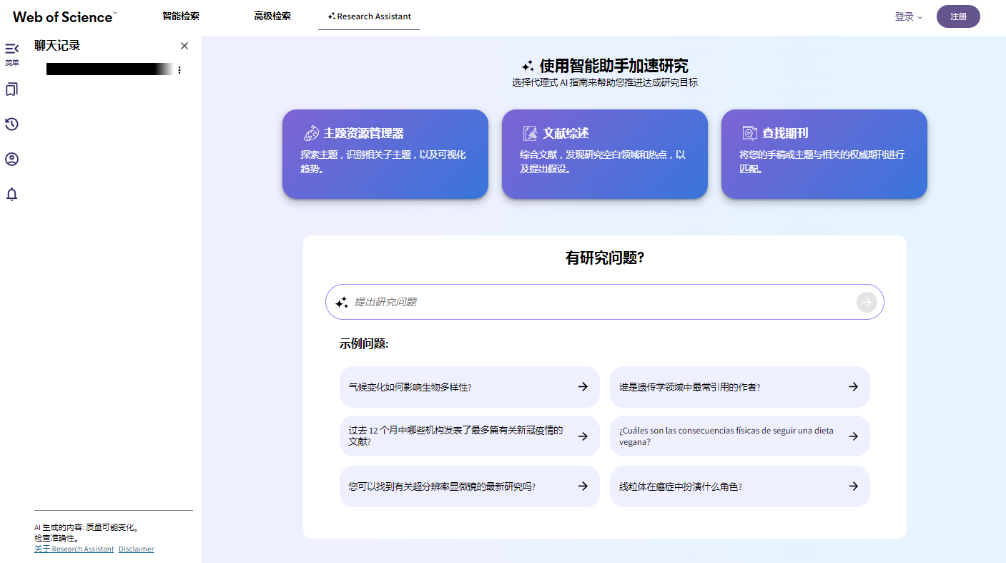Click the submit arrow in question box
The height and width of the screenshot is (563, 1006).
[x=866, y=302]
